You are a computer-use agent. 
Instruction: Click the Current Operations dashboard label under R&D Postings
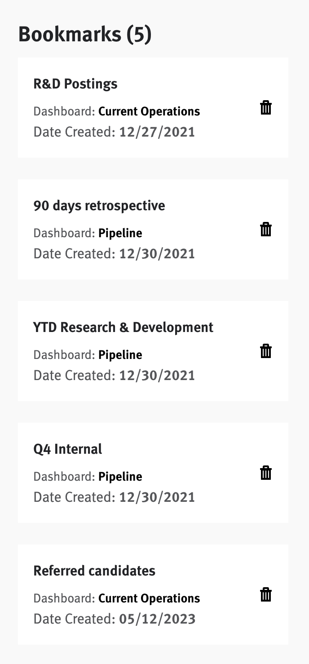pyautogui.click(x=149, y=111)
